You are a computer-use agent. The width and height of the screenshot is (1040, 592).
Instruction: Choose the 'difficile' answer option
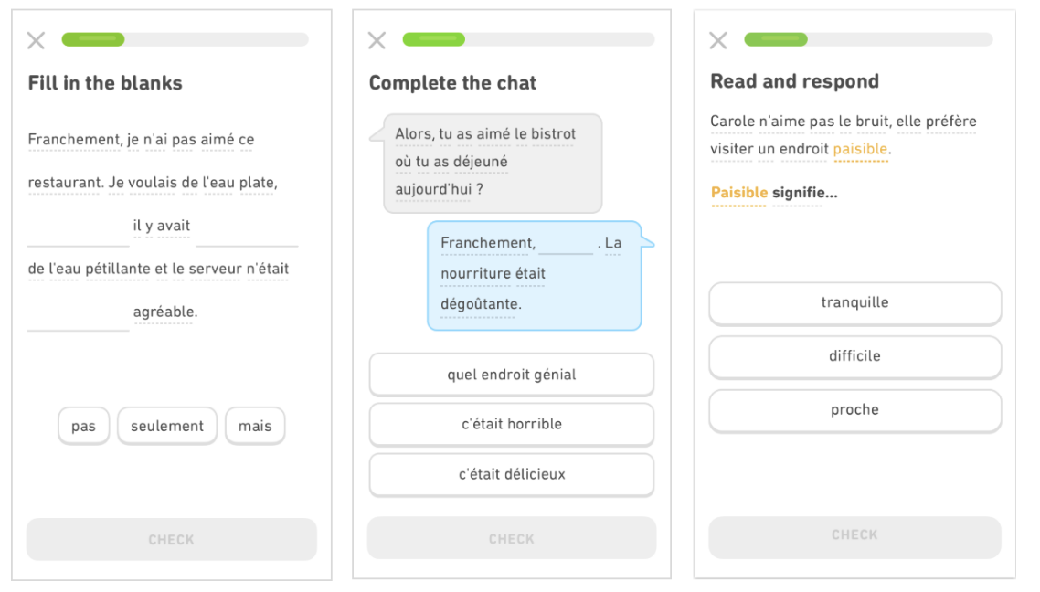pos(854,356)
